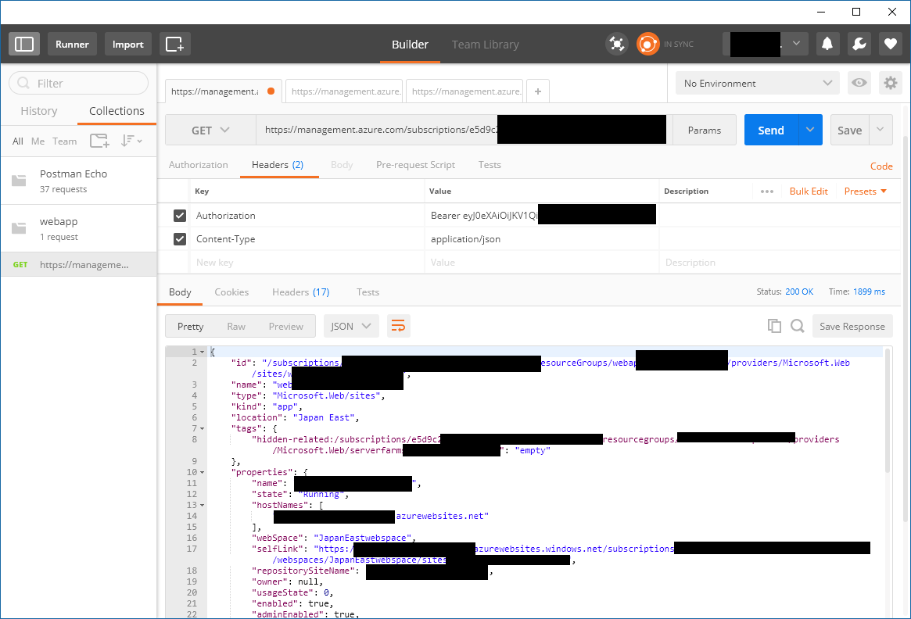
Task: Copy the response body with the copy icon
Action: [x=774, y=326]
